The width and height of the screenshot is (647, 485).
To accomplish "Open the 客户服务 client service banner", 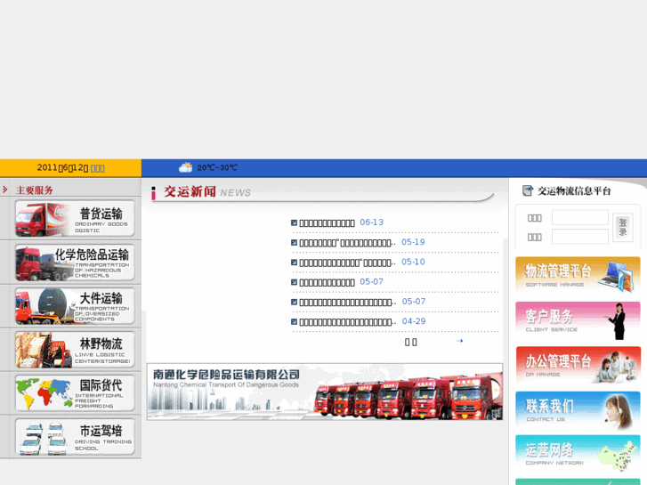I will 578,320.
